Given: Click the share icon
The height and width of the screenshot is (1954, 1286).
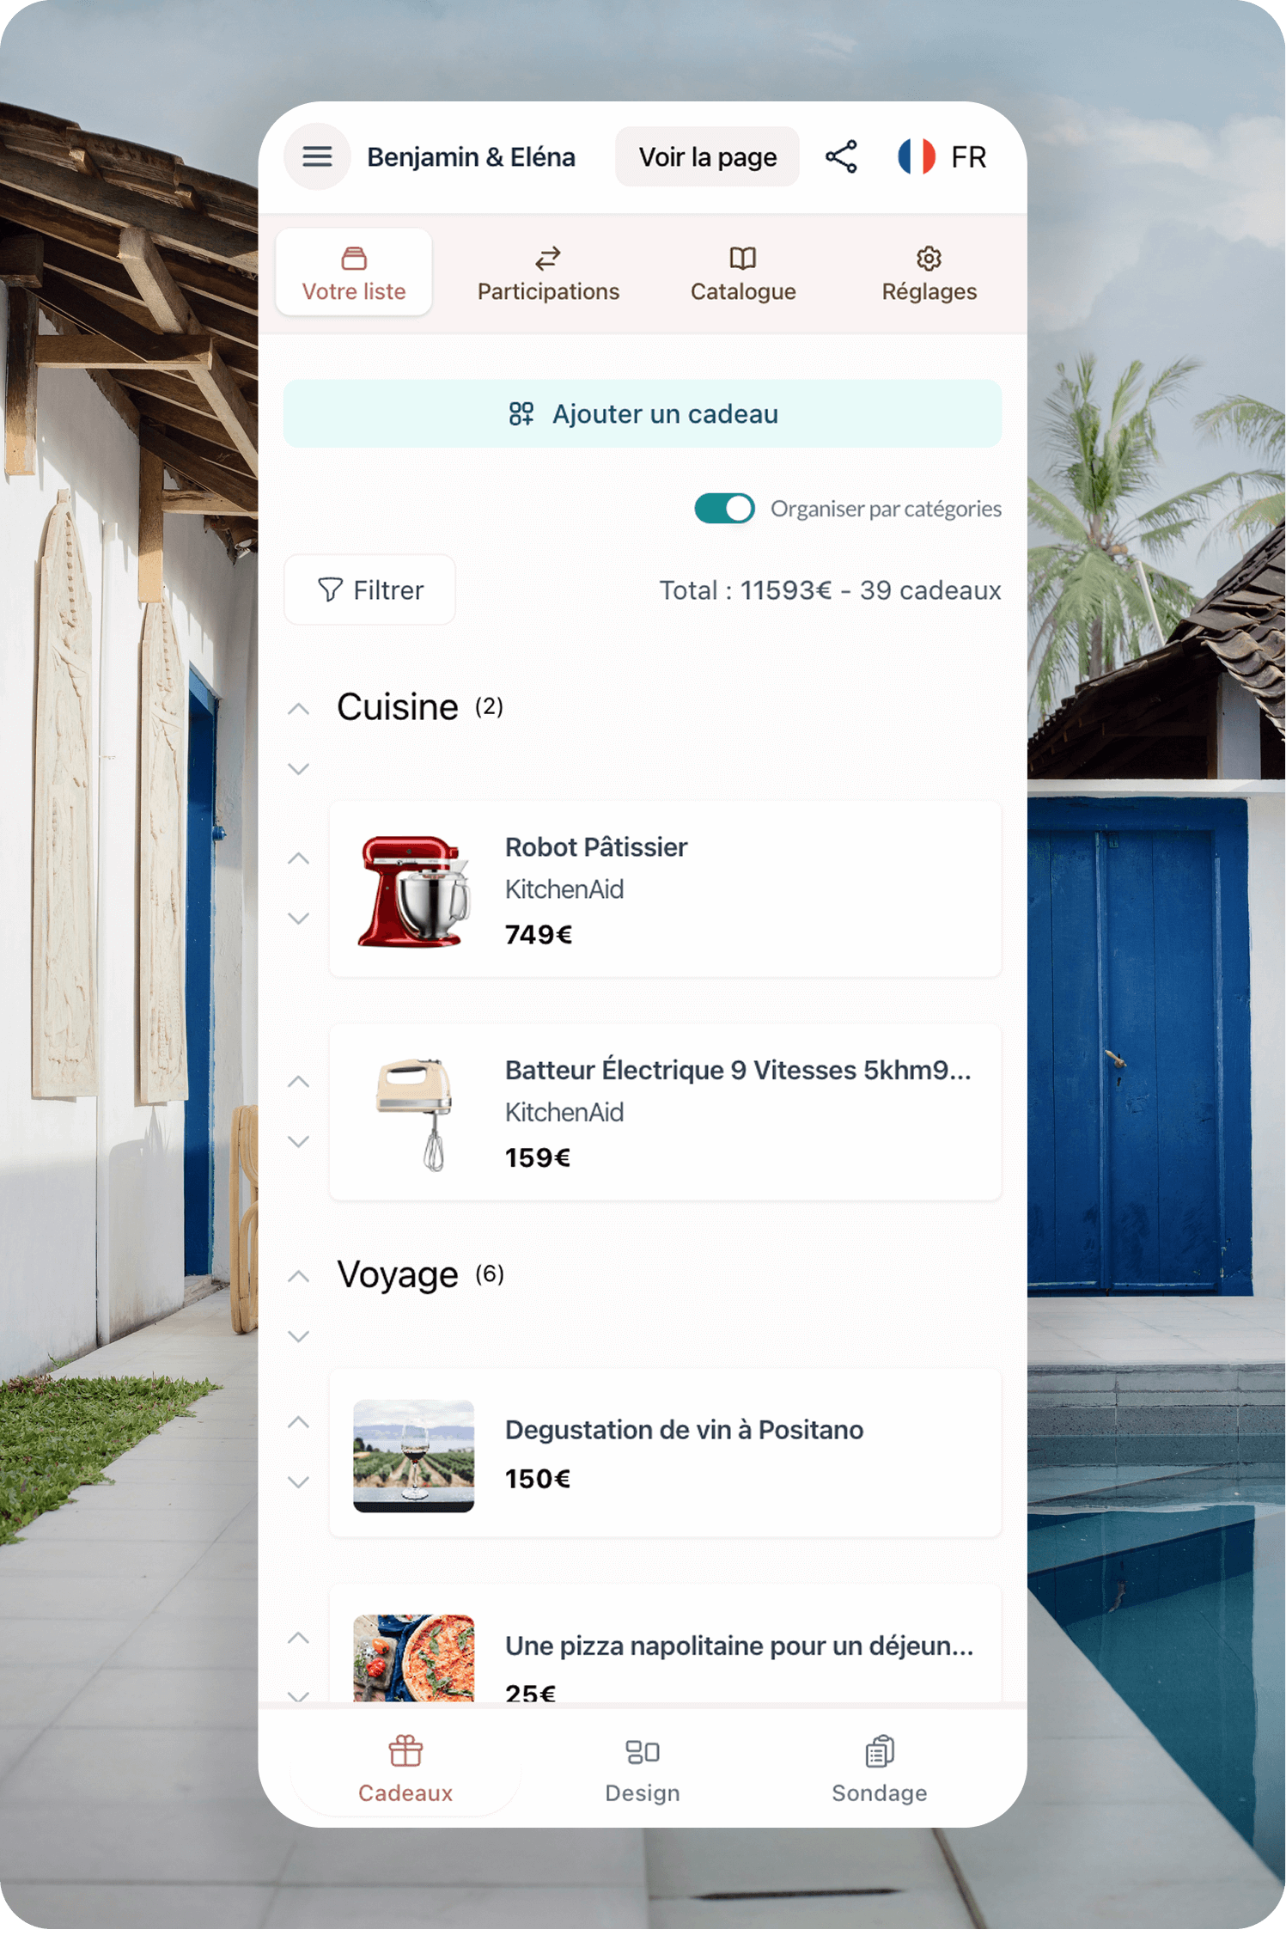Looking at the screenshot, I should [841, 156].
